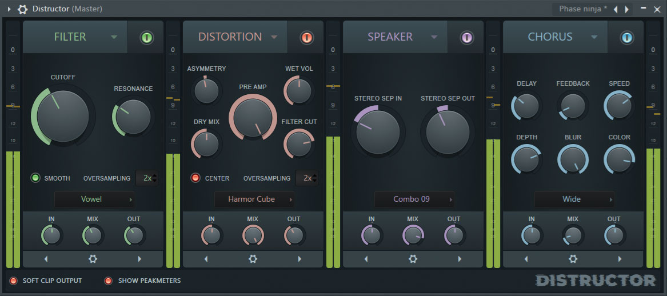Click the FILTER CUT knob

click(299, 144)
